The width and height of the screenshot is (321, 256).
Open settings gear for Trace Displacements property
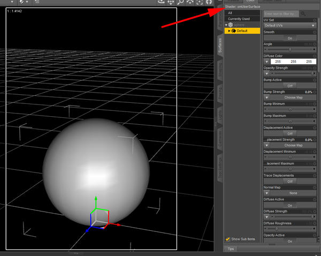point(315,176)
